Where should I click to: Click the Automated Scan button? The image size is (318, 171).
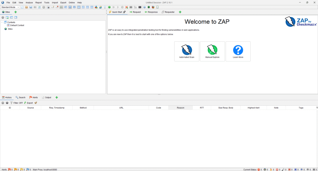click(x=187, y=51)
